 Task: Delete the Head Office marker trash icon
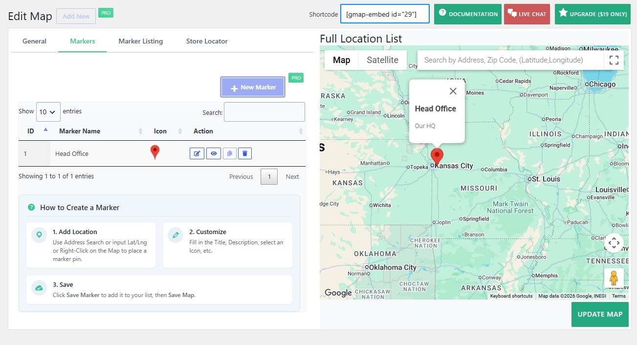245,153
